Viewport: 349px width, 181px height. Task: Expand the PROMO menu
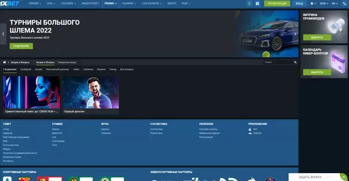pyautogui.click(x=111, y=4)
